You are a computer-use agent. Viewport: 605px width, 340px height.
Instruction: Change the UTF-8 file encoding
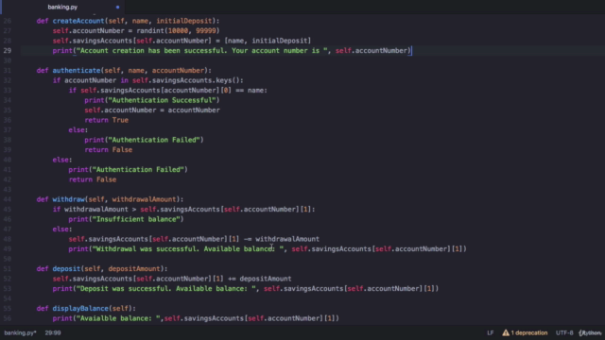tap(564, 332)
